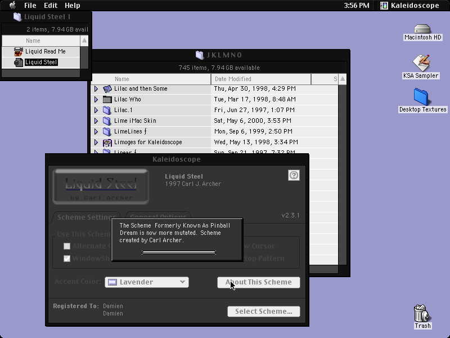Viewport: 450px width, 338px height.
Task: Select the Macintosh HD desktop icon
Action: point(422,29)
